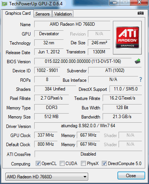Click the Texture Fillrate value 16.2 GTexel/s

point(122,98)
